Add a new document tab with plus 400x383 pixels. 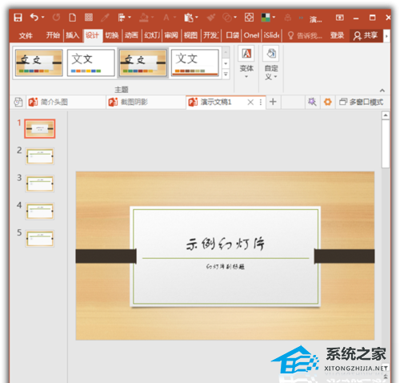point(273,102)
